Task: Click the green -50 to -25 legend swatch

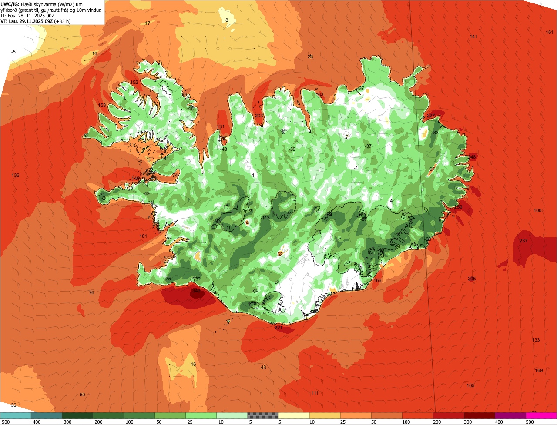Action: coord(170,415)
